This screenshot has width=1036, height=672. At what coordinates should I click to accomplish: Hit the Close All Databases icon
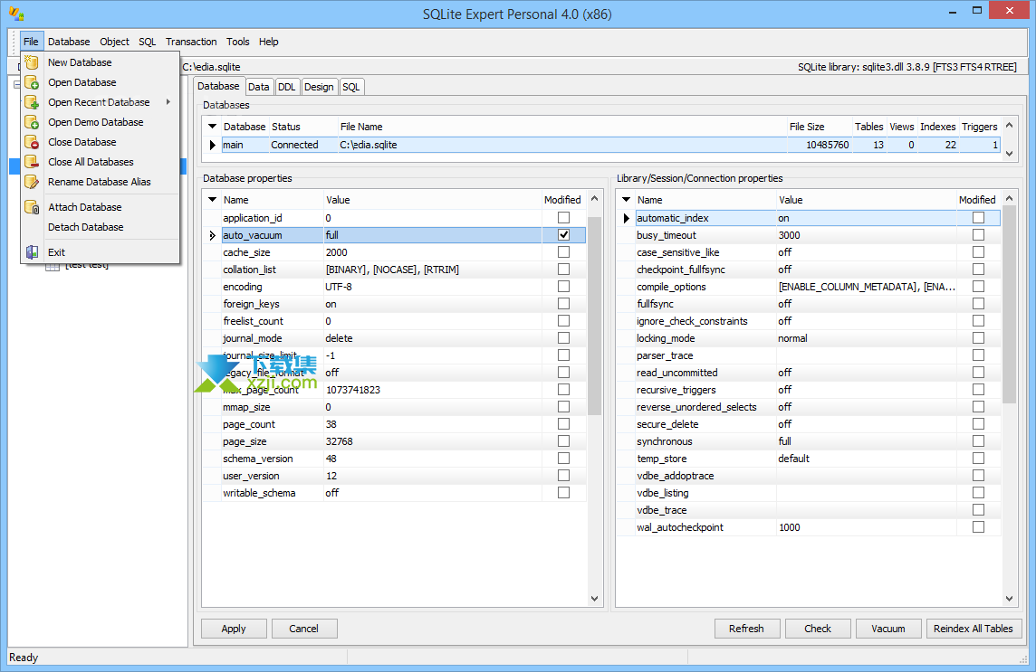[31, 162]
